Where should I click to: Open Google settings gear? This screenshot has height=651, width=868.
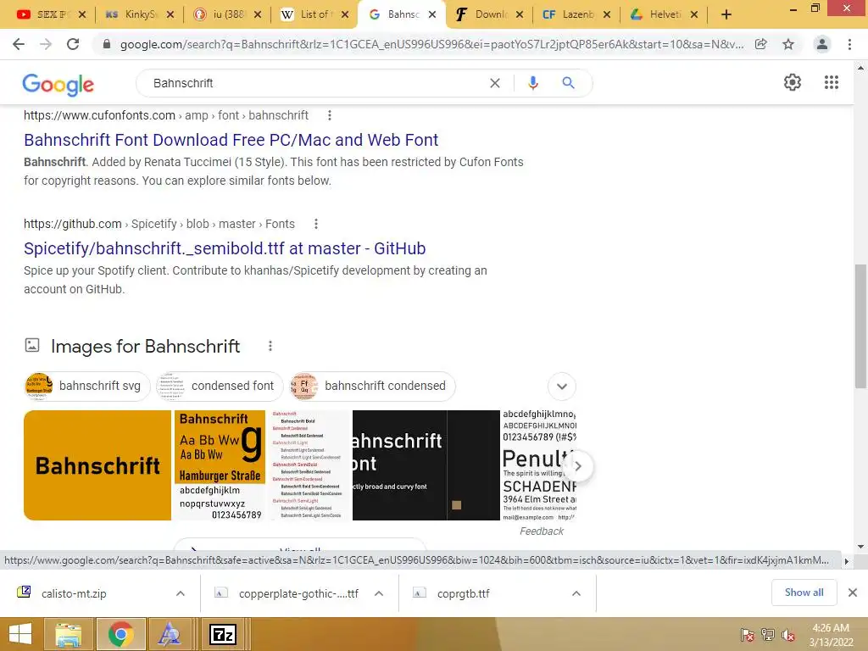click(x=793, y=82)
